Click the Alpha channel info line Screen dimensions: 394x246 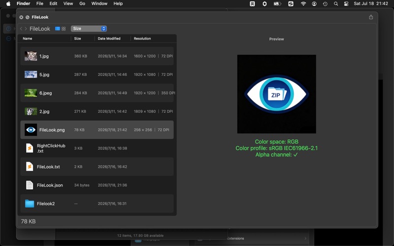277,154
